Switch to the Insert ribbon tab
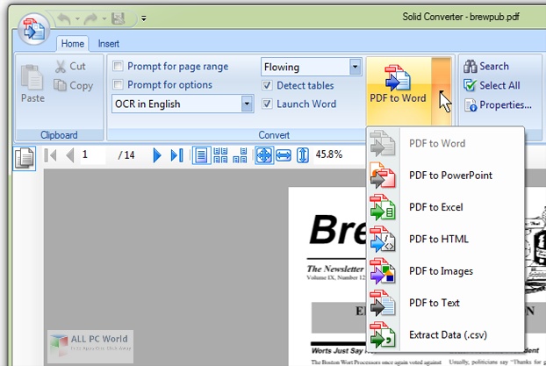 pos(108,44)
